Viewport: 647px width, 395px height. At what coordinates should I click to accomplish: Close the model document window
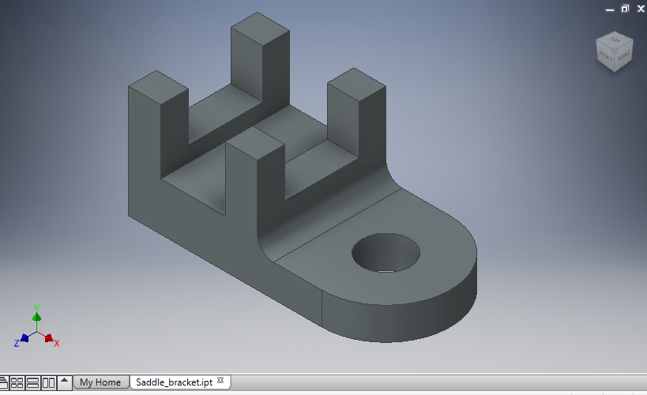641,9
